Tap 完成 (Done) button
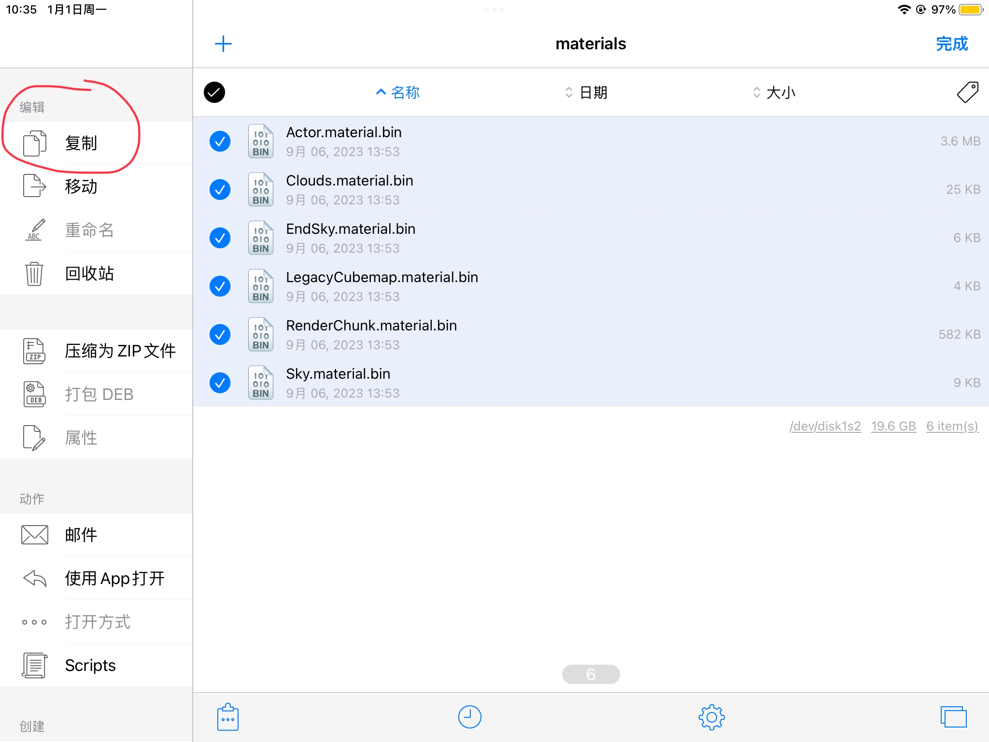989x742 pixels. 952,44
